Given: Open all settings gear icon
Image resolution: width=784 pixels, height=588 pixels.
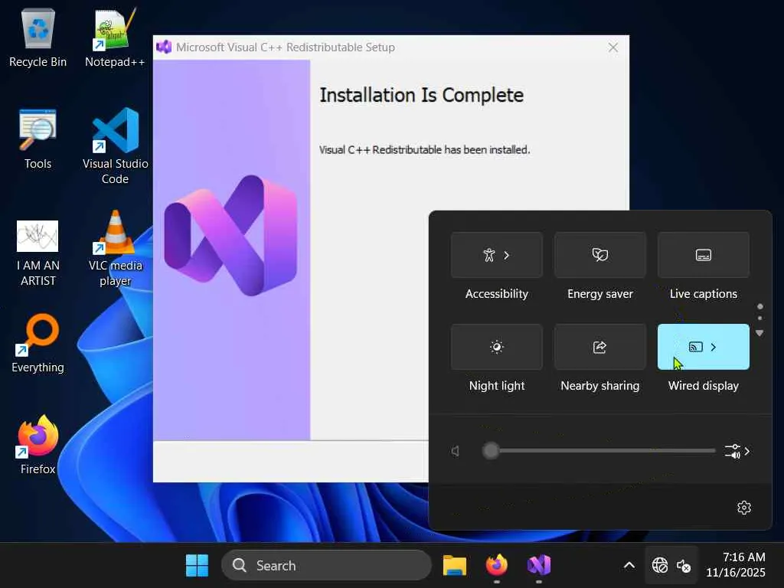Looking at the screenshot, I should click(x=744, y=508).
